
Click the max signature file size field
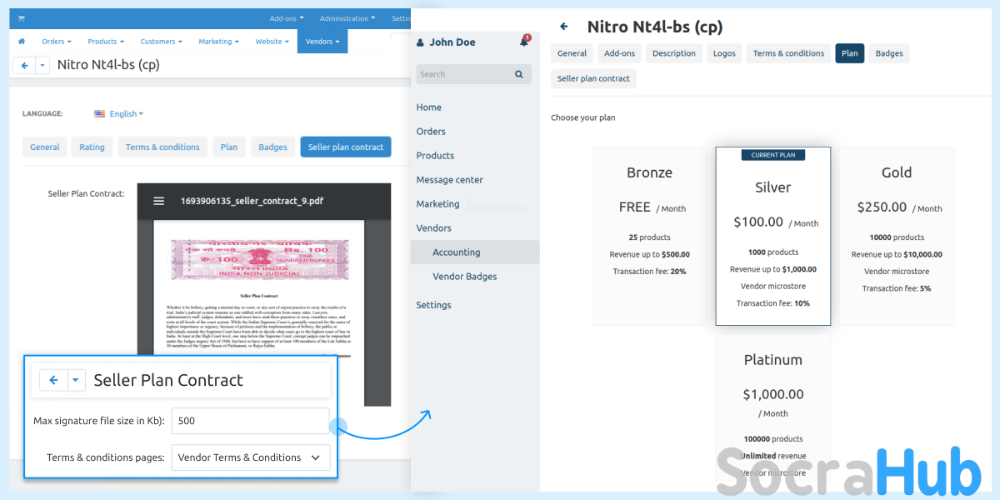(250, 421)
